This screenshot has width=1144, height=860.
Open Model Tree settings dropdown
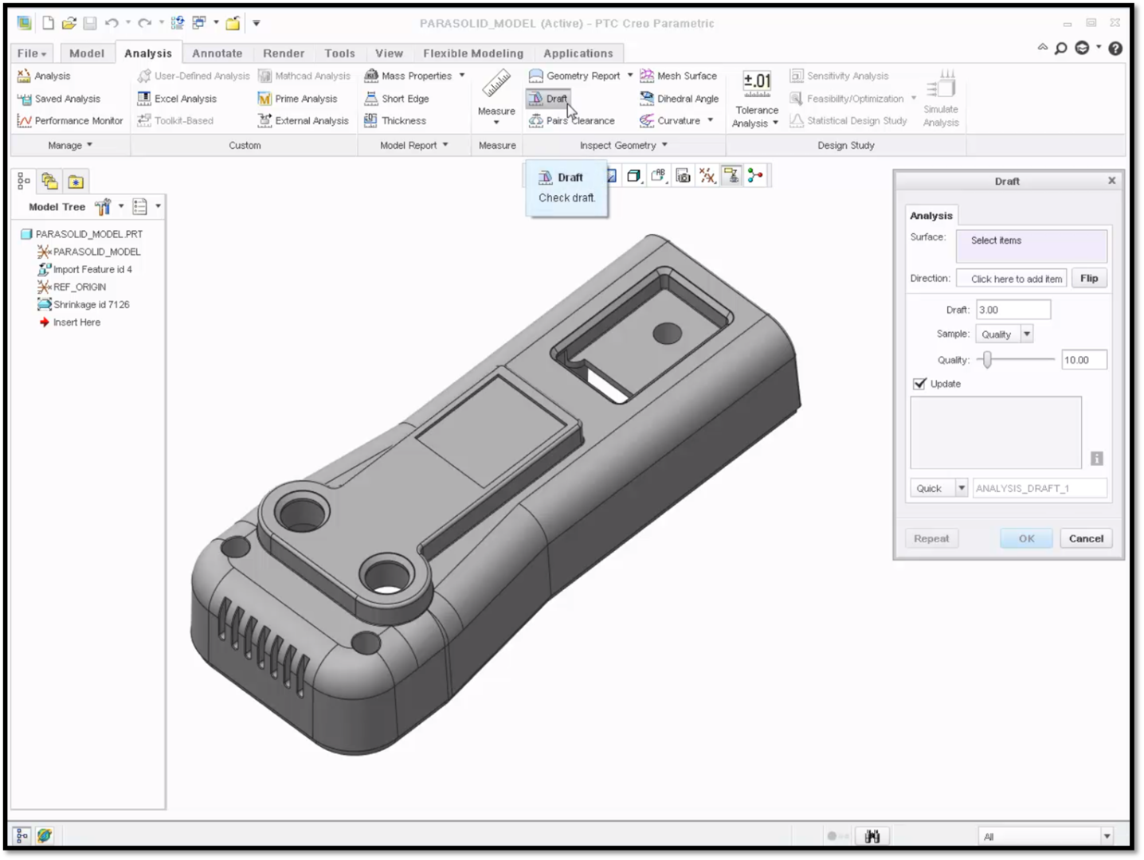tap(121, 206)
